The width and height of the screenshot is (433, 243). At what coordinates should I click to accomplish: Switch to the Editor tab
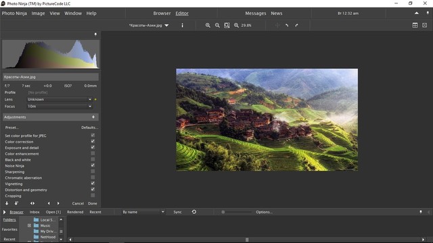click(182, 13)
